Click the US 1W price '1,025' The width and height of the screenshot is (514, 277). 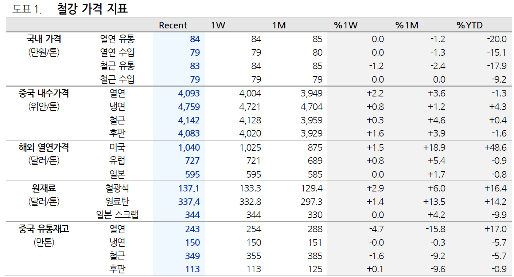(250, 147)
